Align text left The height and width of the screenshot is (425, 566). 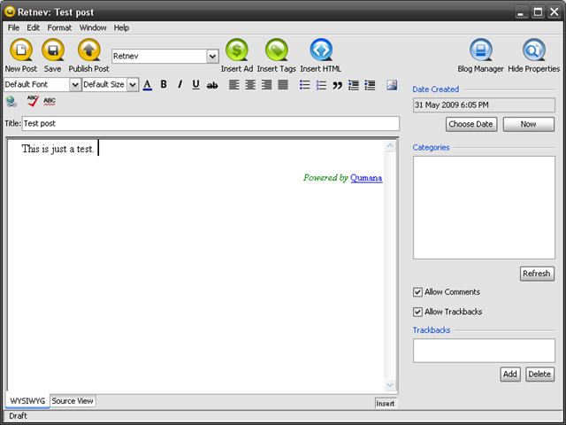point(233,85)
